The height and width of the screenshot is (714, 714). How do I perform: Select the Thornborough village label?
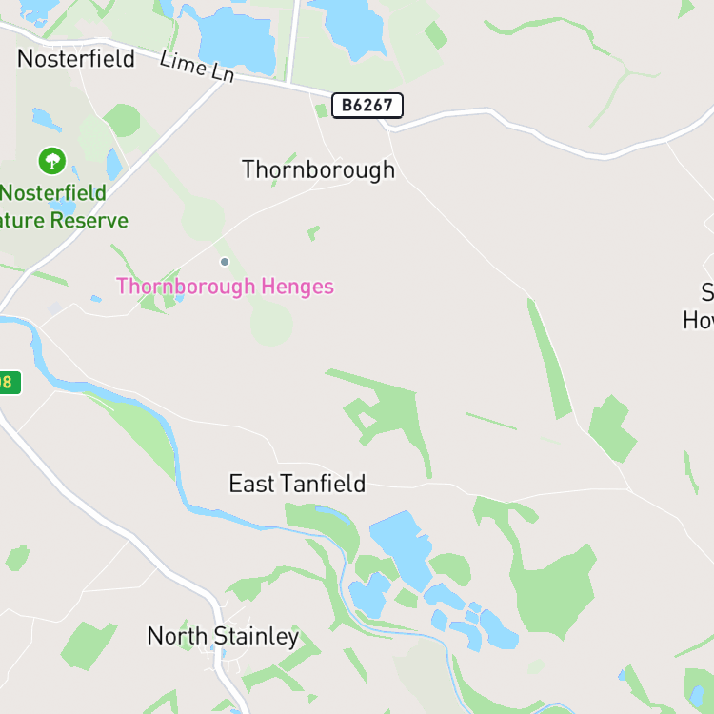coord(318,170)
